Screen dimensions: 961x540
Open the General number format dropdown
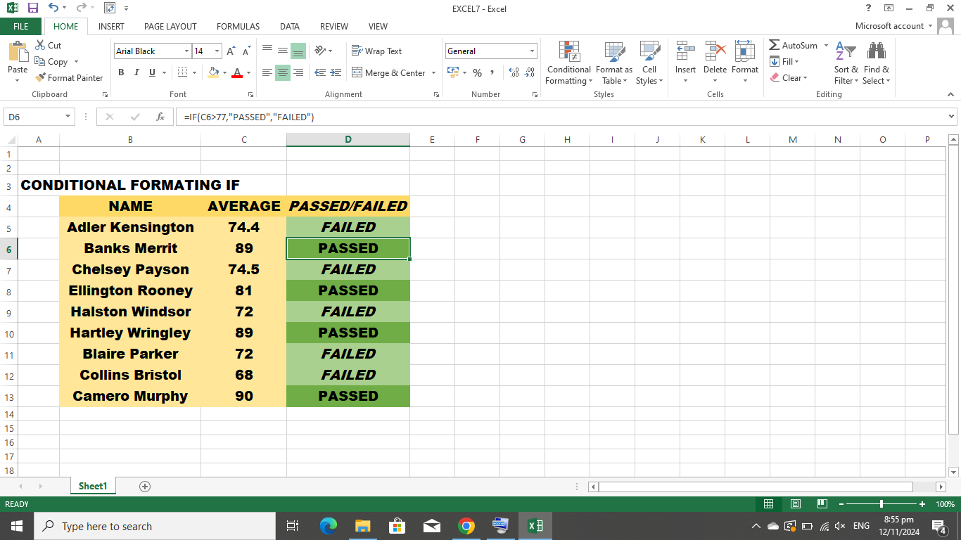(x=532, y=51)
